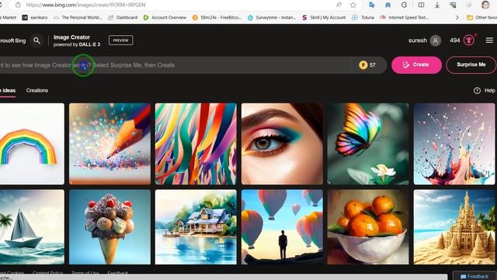Open the browser extensions icon

(x=404, y=5)
